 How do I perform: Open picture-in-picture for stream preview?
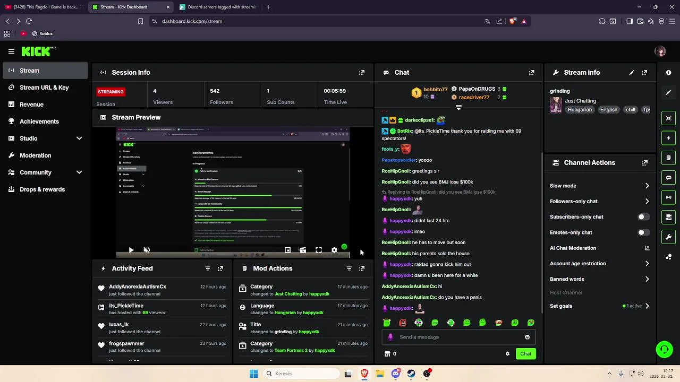tap(287, 250)
